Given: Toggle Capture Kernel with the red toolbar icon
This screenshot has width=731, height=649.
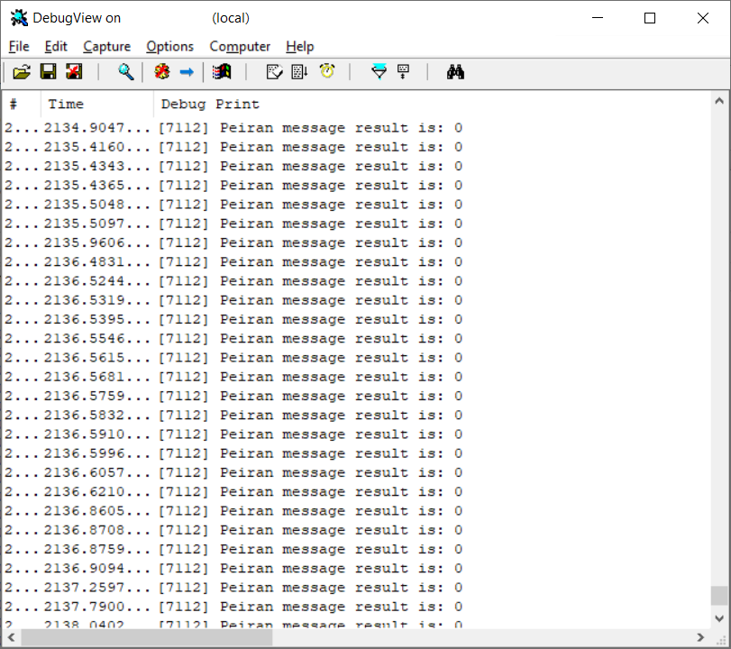Looking at the screenshot, I should 162,72.
